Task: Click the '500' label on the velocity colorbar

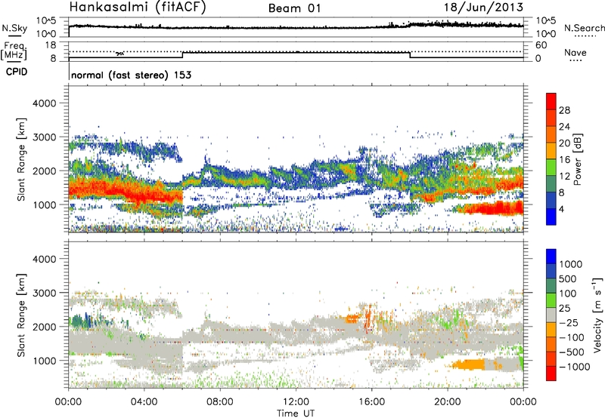Action: point(568,279)
